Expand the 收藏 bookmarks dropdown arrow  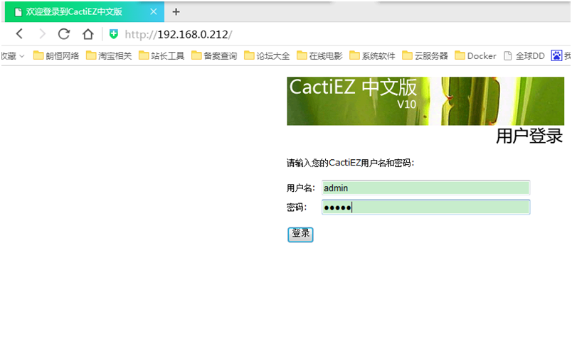click(x=21, y=56)
